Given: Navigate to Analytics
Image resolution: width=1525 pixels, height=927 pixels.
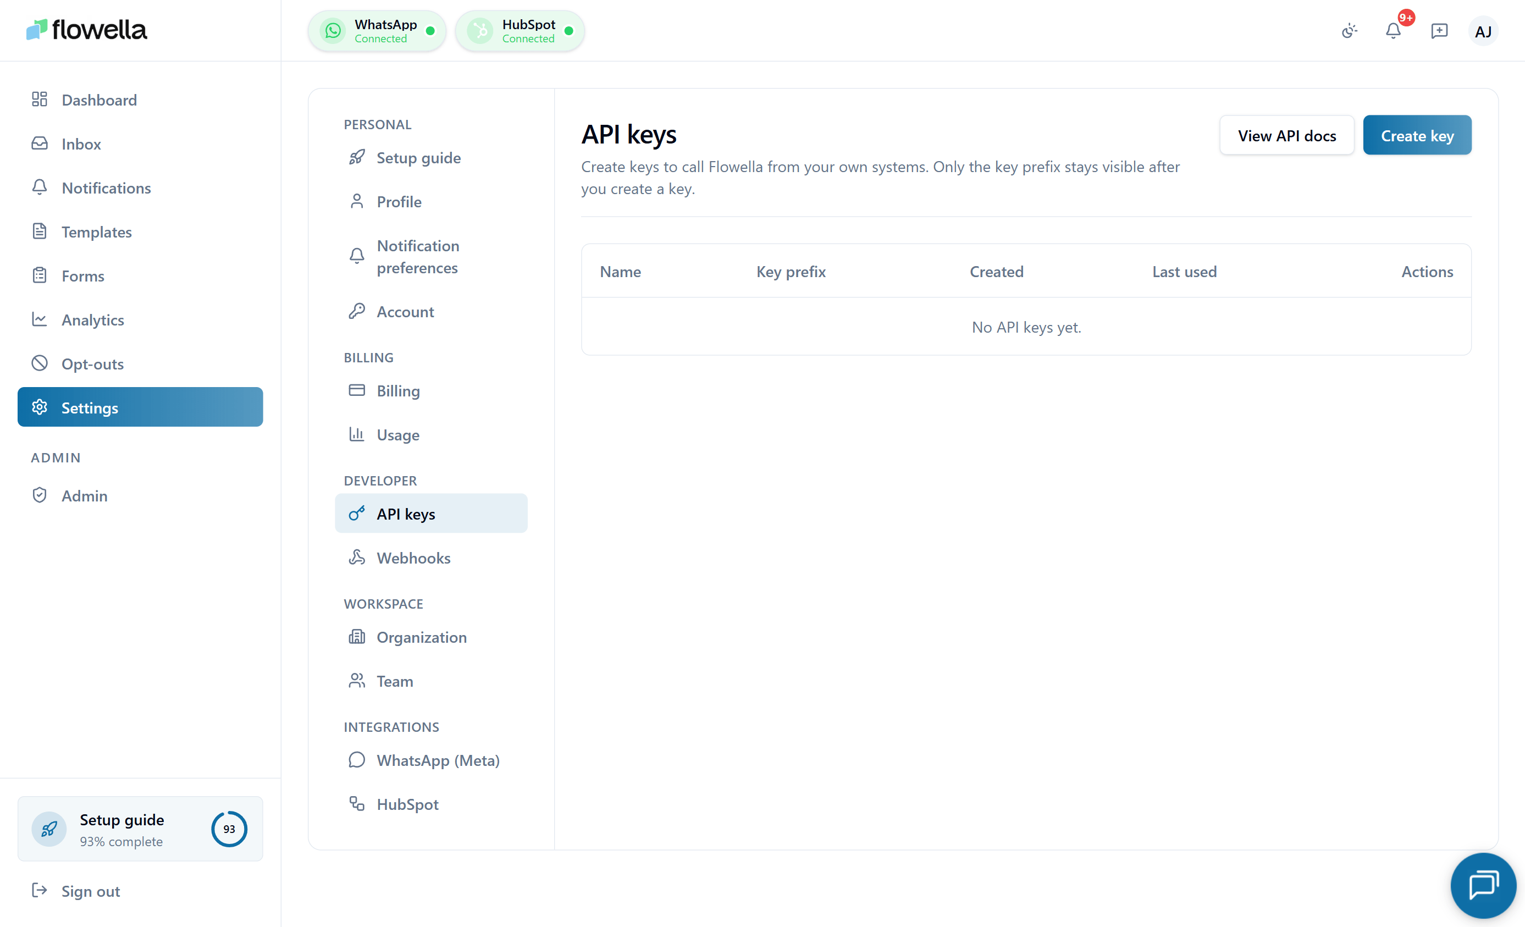Looking at the screenshot, I should (x=141, y=319).
